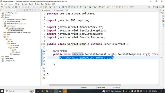Switch to the index.html editor tab

(x=59, y=10)
